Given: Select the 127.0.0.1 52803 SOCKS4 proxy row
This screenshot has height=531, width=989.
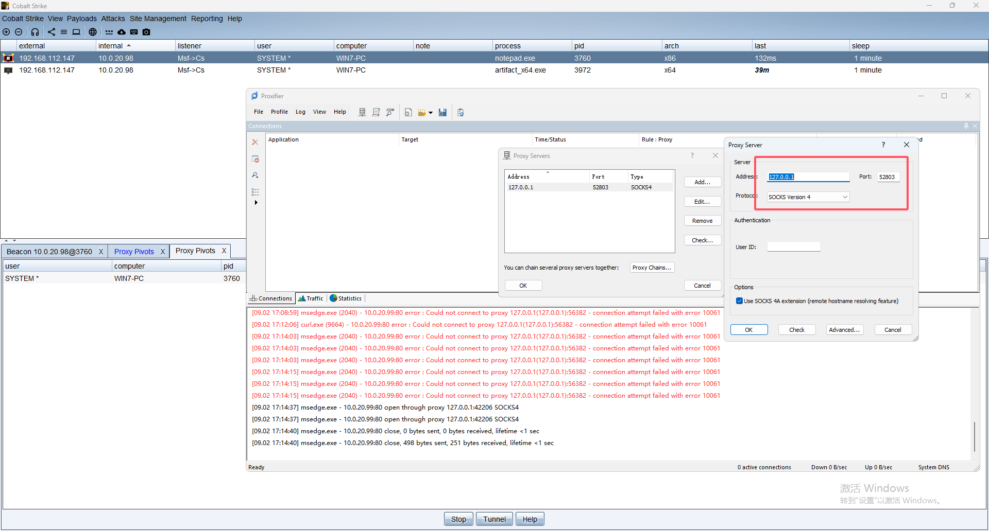Looking at the screenshot, I should [x=589, y=187].
